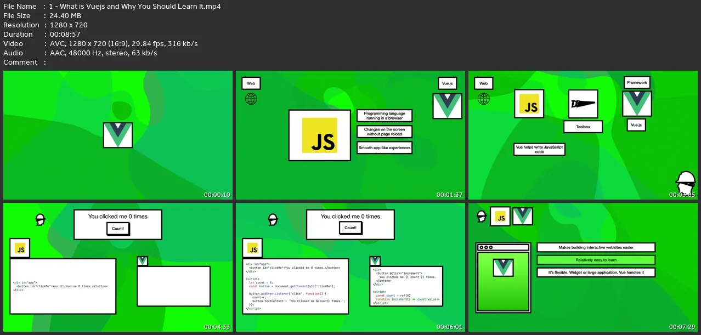This screenshot has width=701, height=335.
Task: Click the JS logo in the 00:06:01 frame
Action: tap(253, 248)
